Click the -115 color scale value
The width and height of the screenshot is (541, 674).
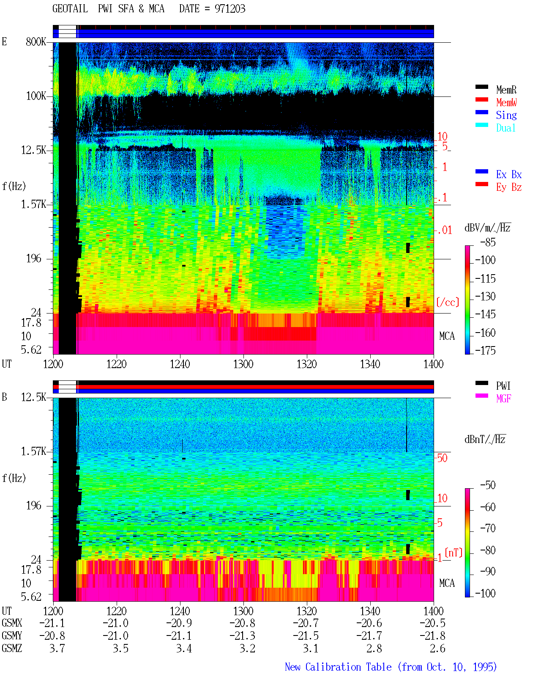pos(485,278)
